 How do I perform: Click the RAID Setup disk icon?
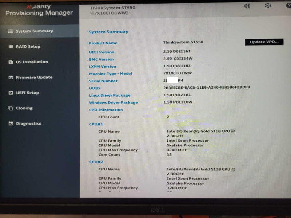coord(11,47)
